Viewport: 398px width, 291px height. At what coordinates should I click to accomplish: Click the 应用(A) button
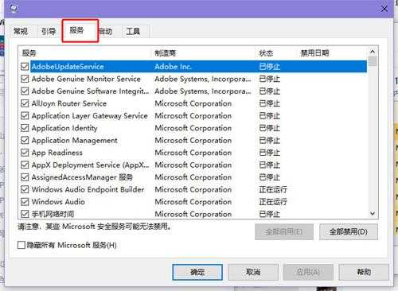click(308, 272)
